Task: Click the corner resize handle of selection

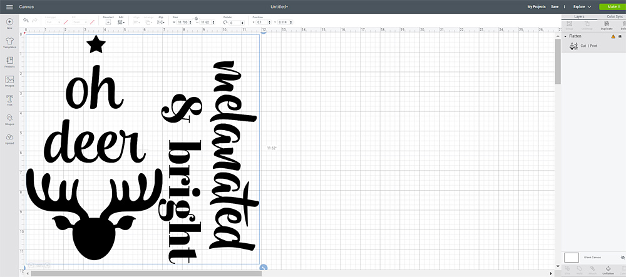Action: pos(264,268)
